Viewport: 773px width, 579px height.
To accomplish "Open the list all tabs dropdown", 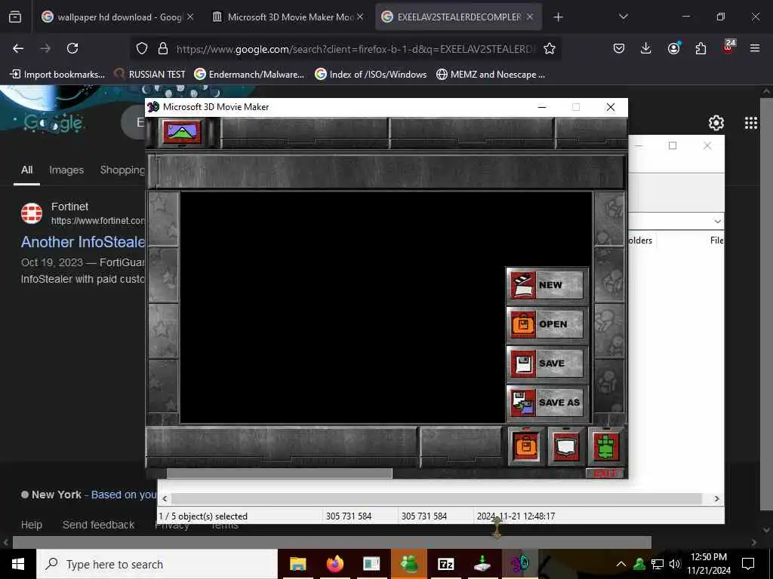I will click(623, 17).
